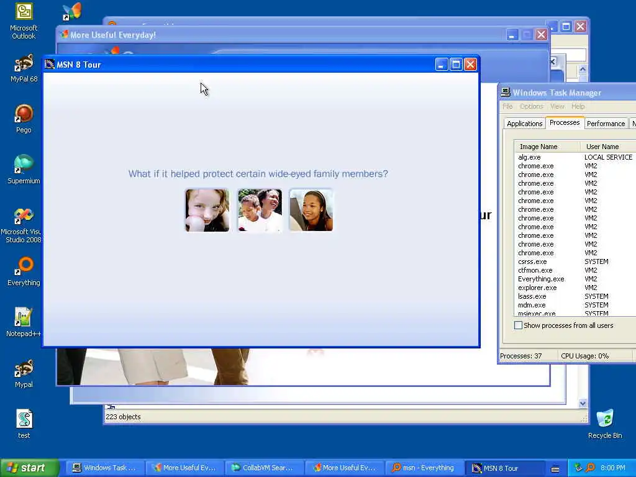This screenshot has width=636, height=477.
Task: Minimize the More Useful Everyday window
Action: pos(512,35)
